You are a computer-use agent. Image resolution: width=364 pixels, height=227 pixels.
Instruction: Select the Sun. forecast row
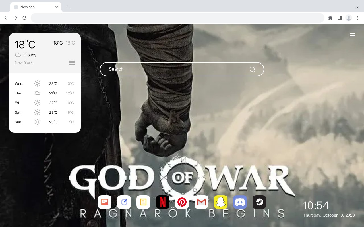point(45,122)
